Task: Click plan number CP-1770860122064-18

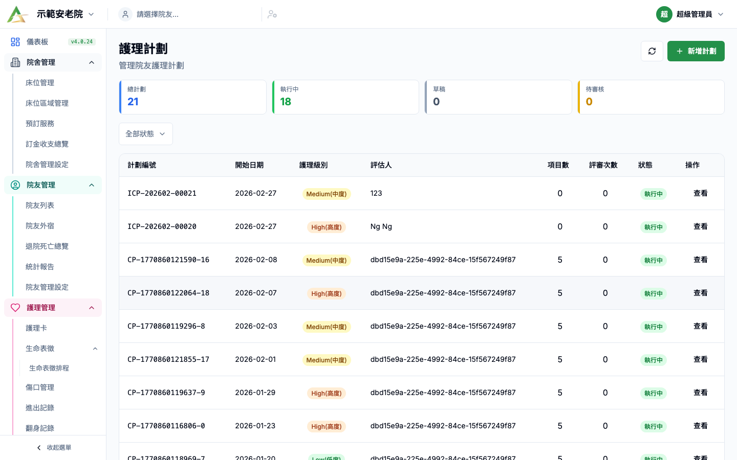Action: (x=168, y=293)
